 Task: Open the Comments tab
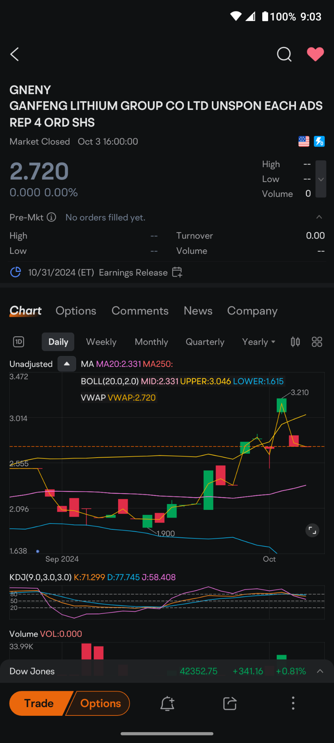140,311
